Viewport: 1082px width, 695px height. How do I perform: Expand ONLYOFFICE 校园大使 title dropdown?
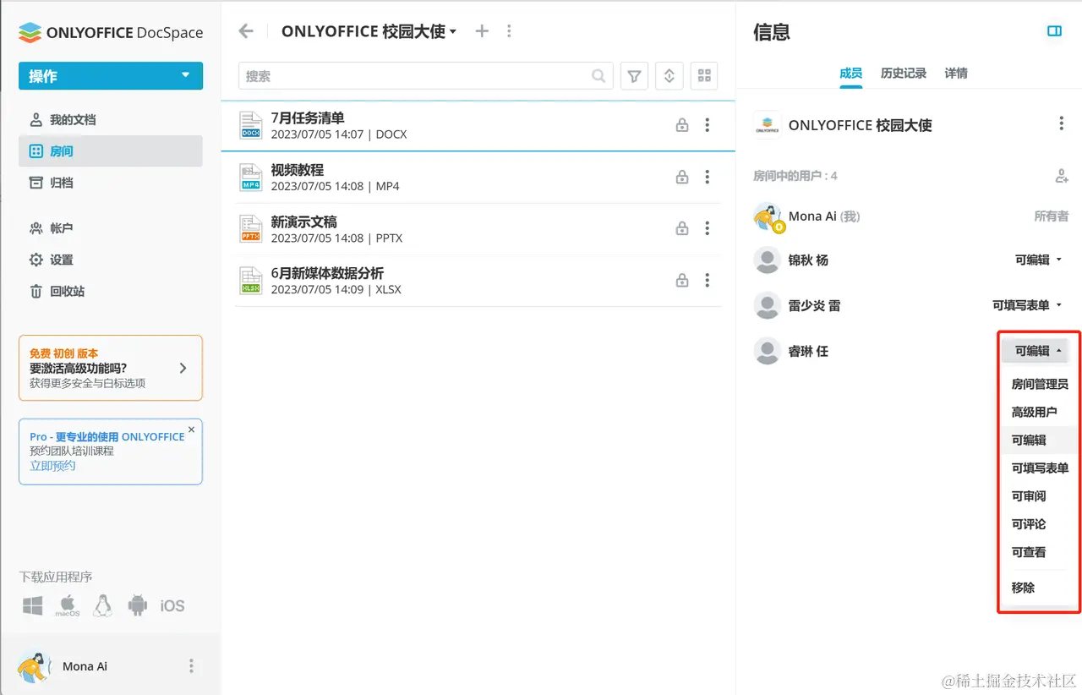tap(453, 31)
